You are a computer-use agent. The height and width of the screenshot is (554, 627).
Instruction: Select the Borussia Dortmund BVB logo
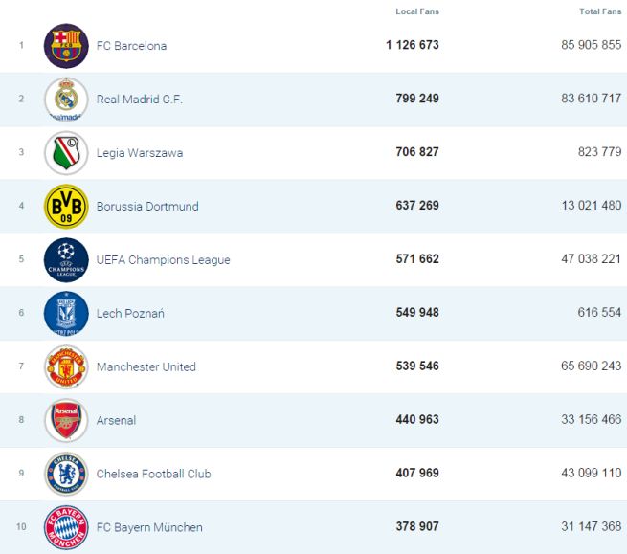tap(66, 207)
